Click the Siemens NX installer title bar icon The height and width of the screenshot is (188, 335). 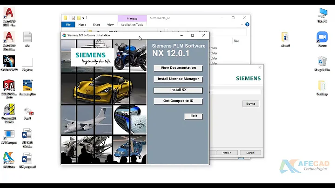pos(64,35)
